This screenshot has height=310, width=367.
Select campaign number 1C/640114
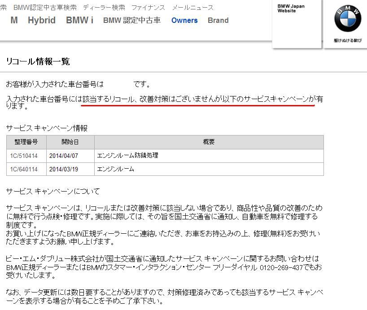click(x=24, y=169)
